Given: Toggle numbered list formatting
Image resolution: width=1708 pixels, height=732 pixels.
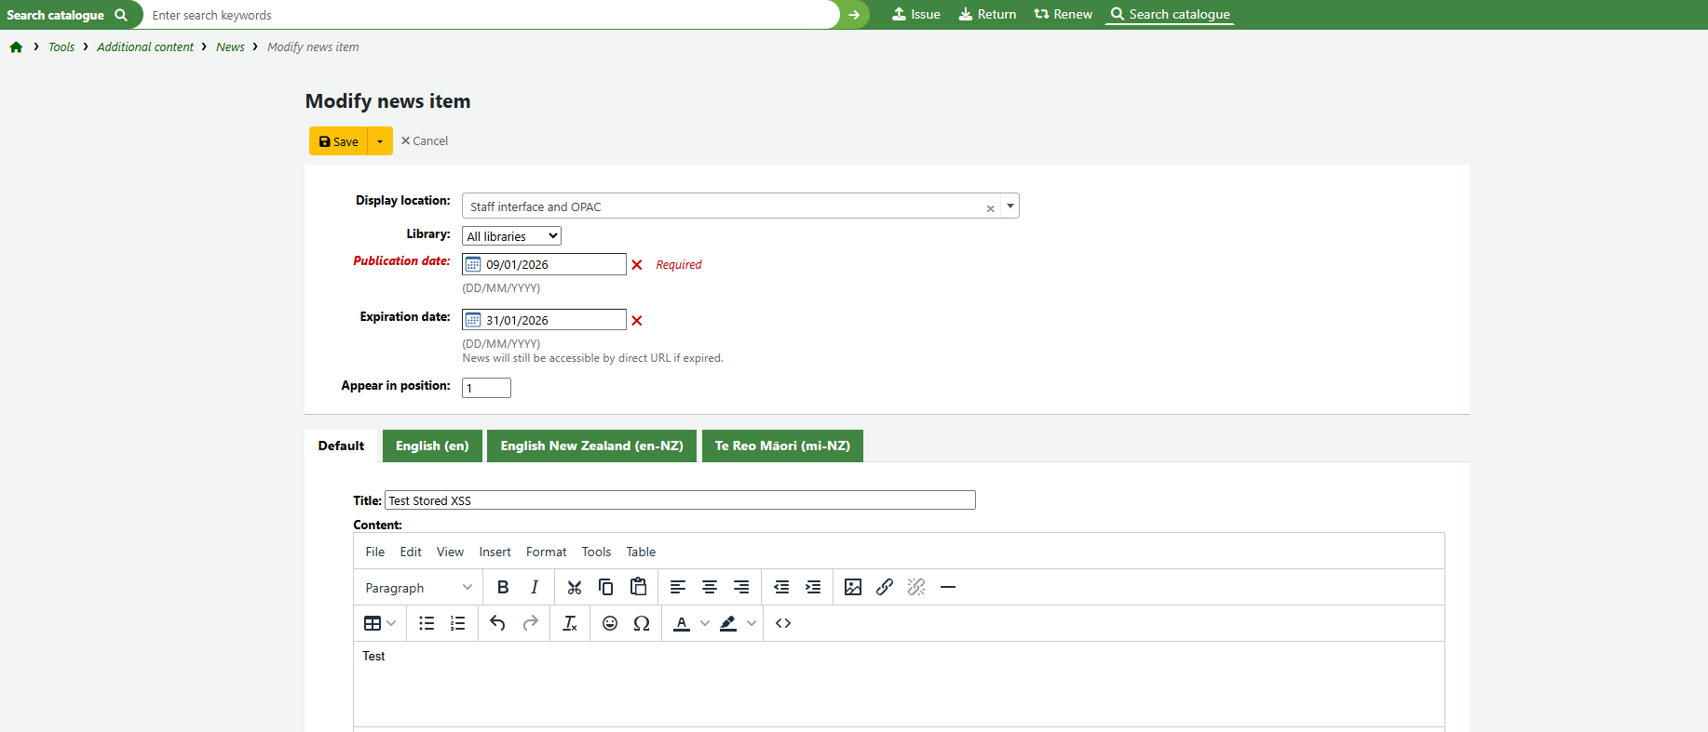Looking at the screenshot, I should click(x=458, y=623).
